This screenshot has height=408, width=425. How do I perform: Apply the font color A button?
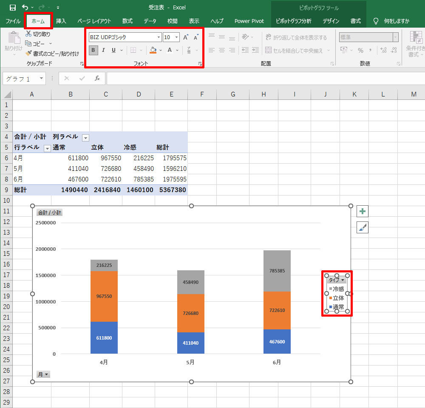point(170,50)
